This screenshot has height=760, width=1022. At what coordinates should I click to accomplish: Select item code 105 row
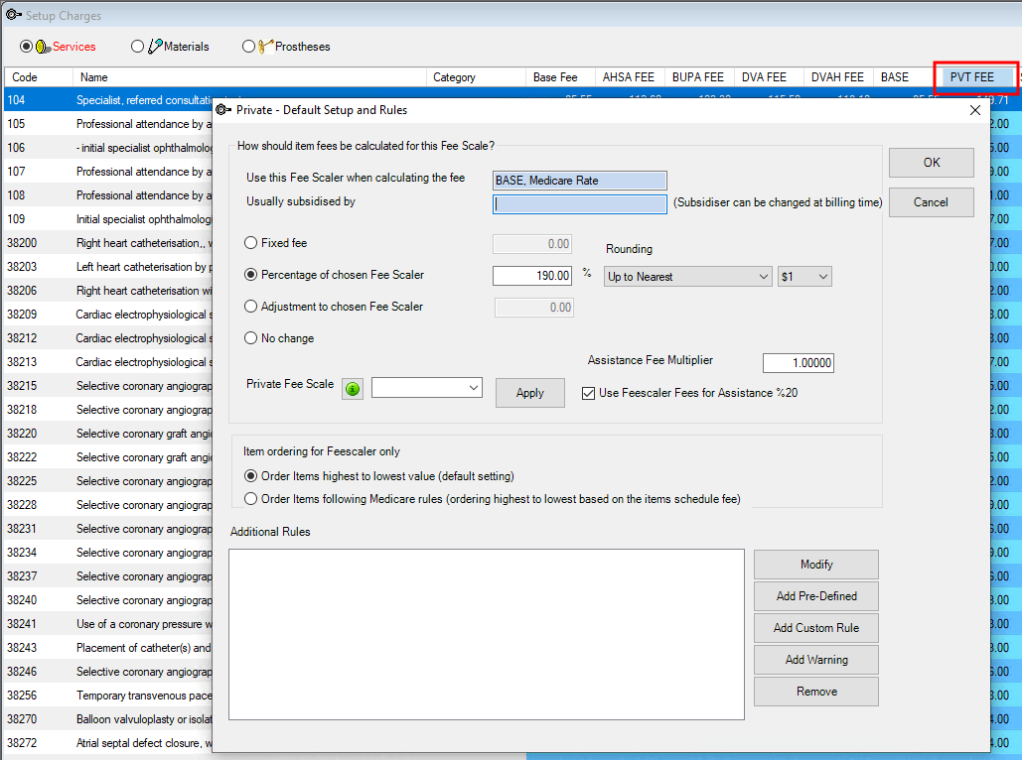(109, 124)
